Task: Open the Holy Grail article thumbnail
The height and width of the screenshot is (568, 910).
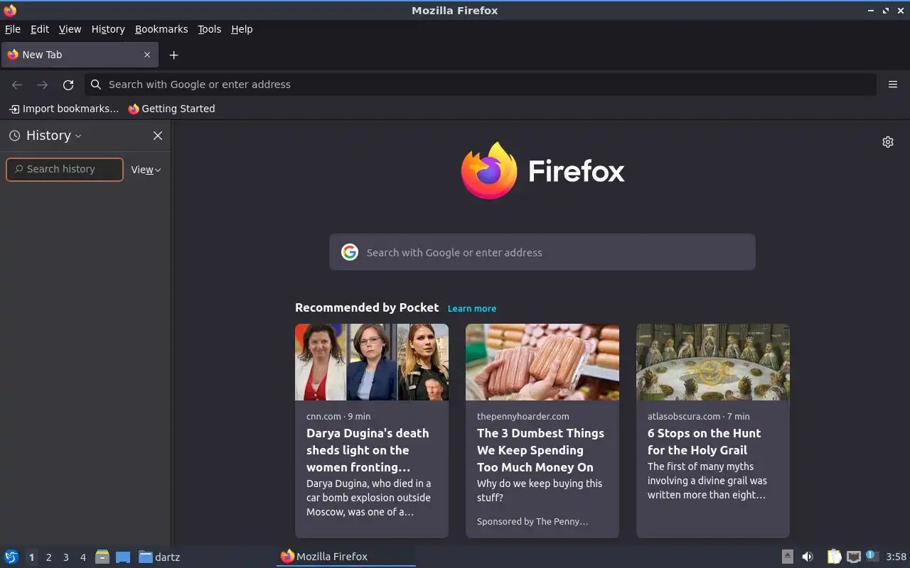Action: point(713,362)
